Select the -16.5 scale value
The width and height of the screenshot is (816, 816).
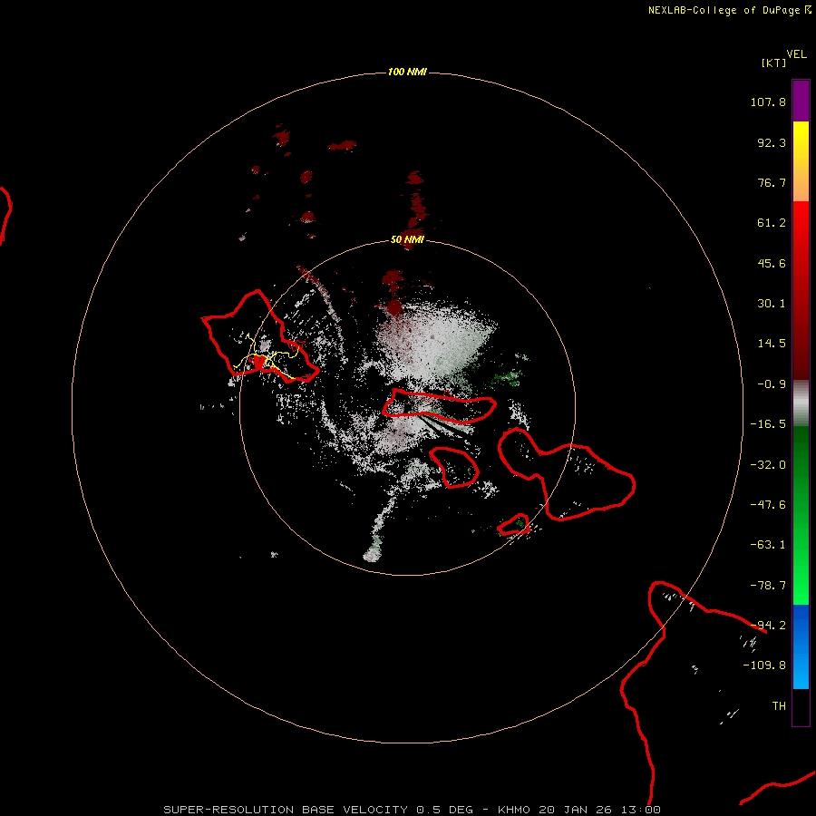(x=768, y=424)
